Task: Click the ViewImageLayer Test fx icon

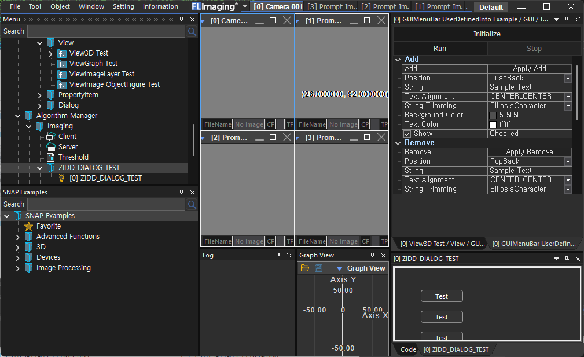Action: coord(62,75)
